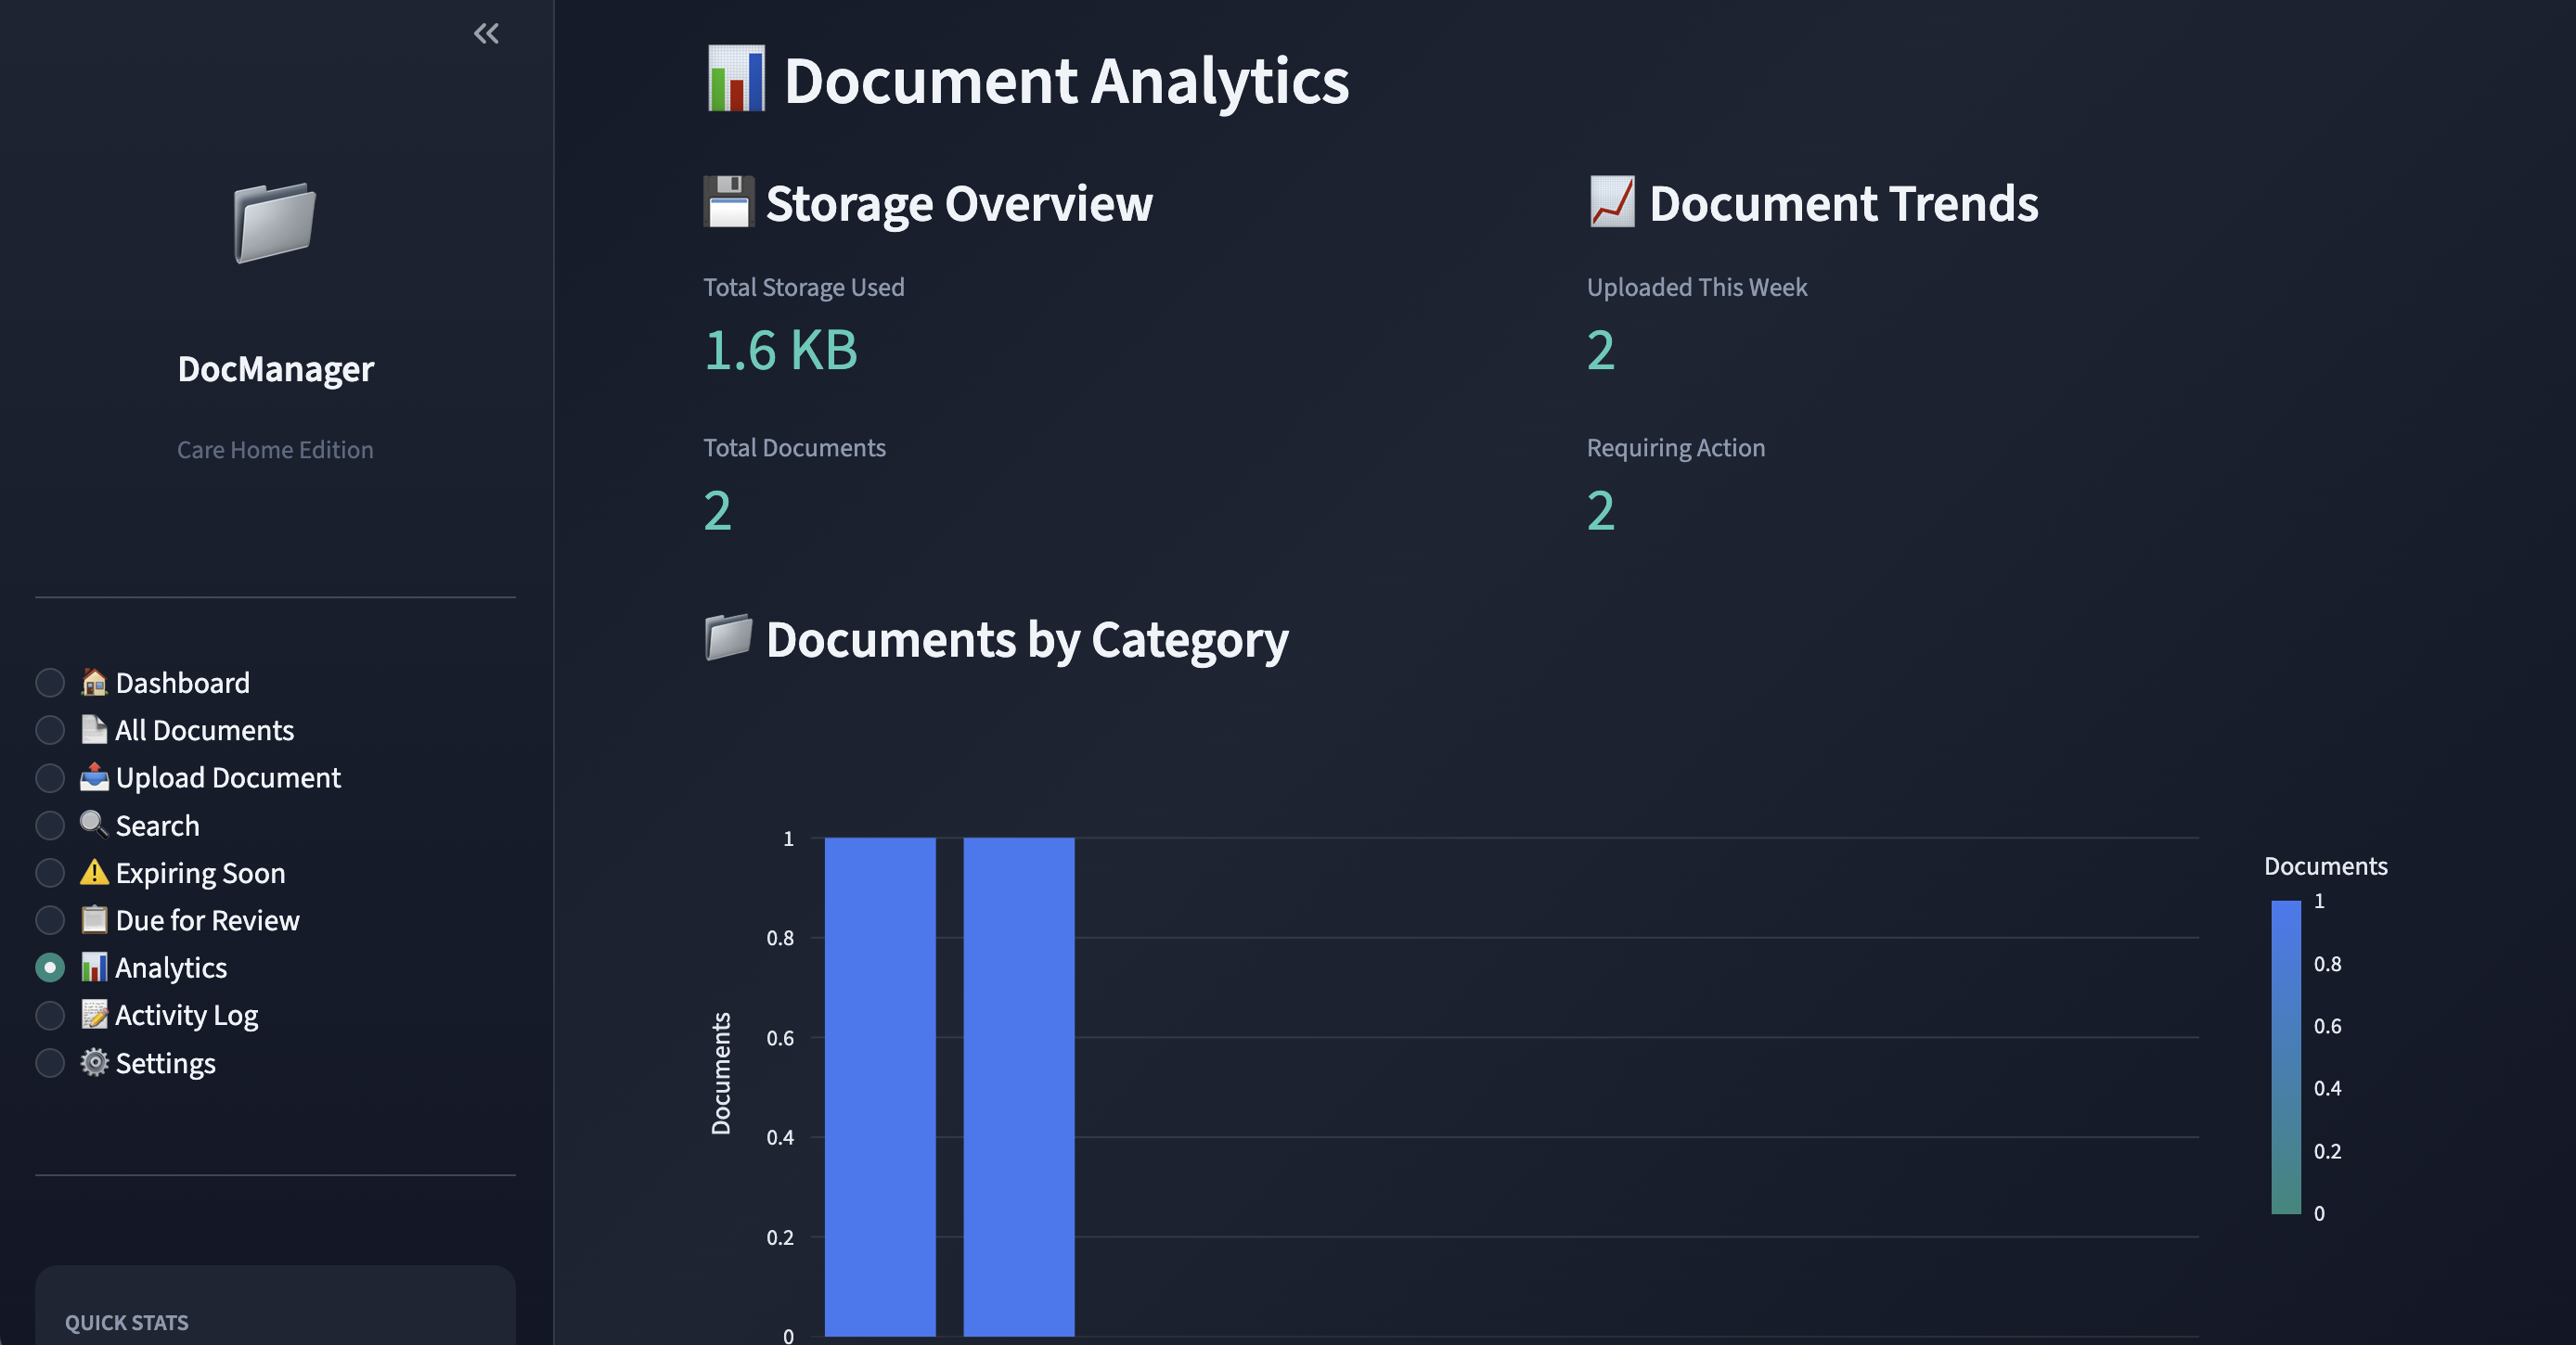
Task: Click the Analytics bar chart icon in sidebar
Action: click(94, 967)
